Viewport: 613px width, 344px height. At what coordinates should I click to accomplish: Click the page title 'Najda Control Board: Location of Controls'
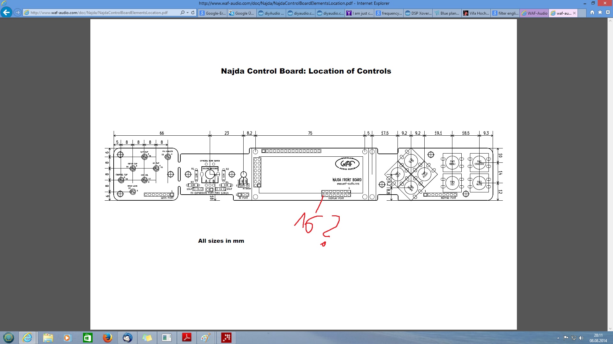pos(306,71)
